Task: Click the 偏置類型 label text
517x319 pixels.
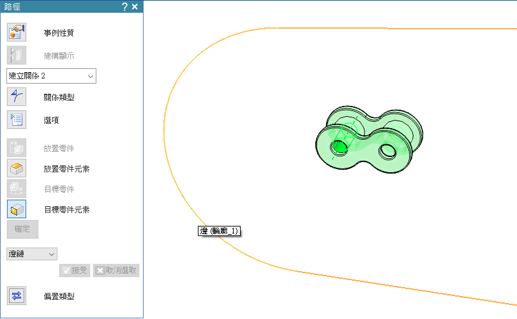Action: [59, 296]
